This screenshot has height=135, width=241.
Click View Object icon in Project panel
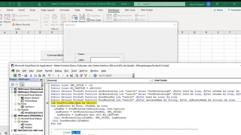pyautogui.click(x=17, y=84)
